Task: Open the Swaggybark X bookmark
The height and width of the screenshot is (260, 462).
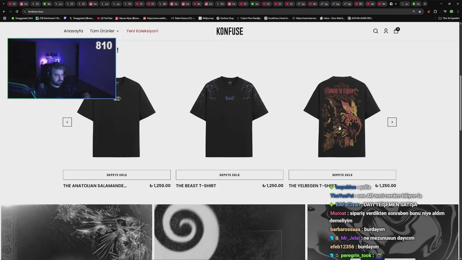Action: pos(81,18)
